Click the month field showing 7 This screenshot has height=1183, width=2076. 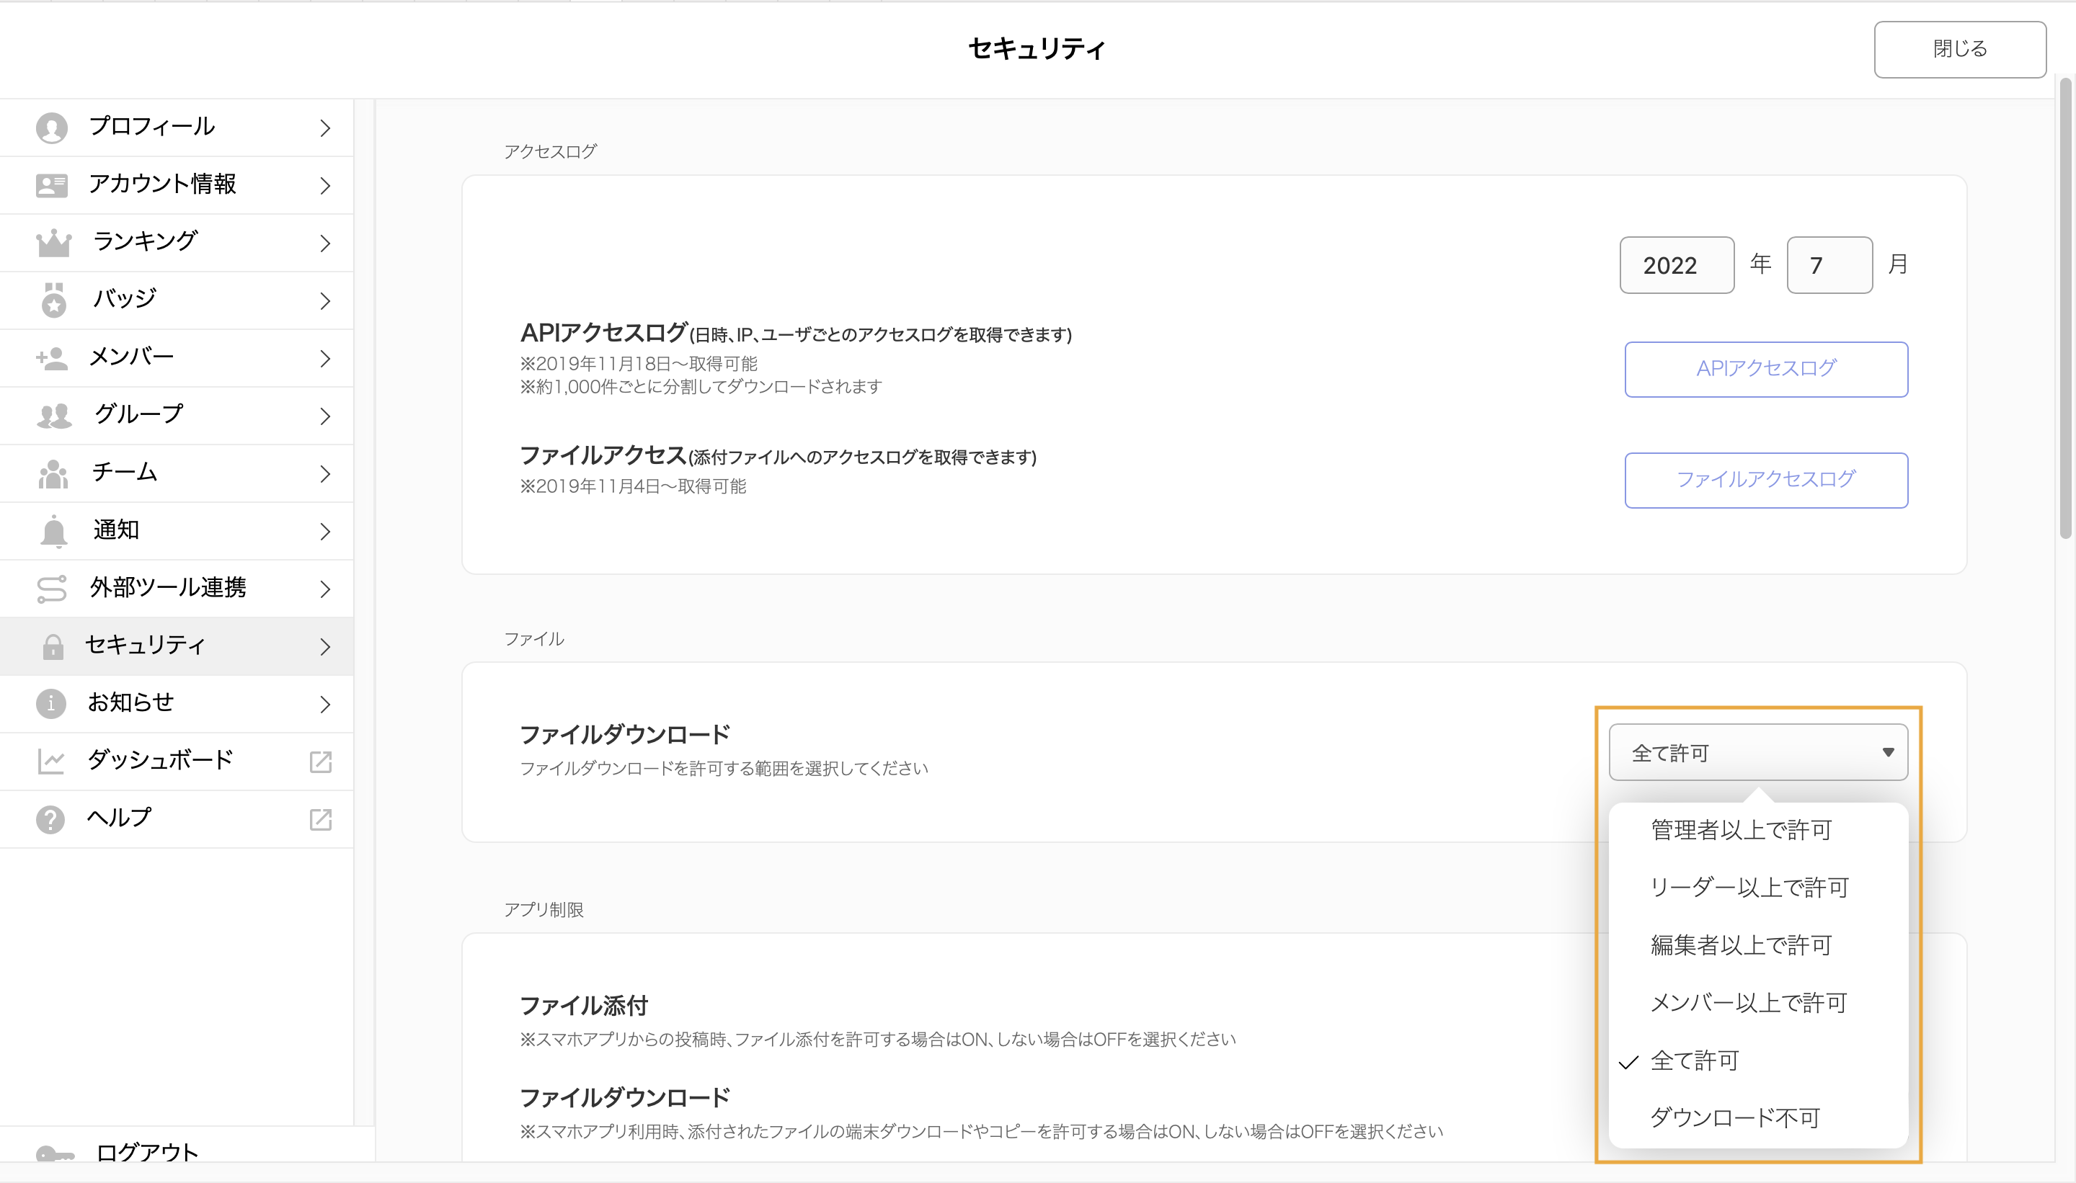[1829, 265]
